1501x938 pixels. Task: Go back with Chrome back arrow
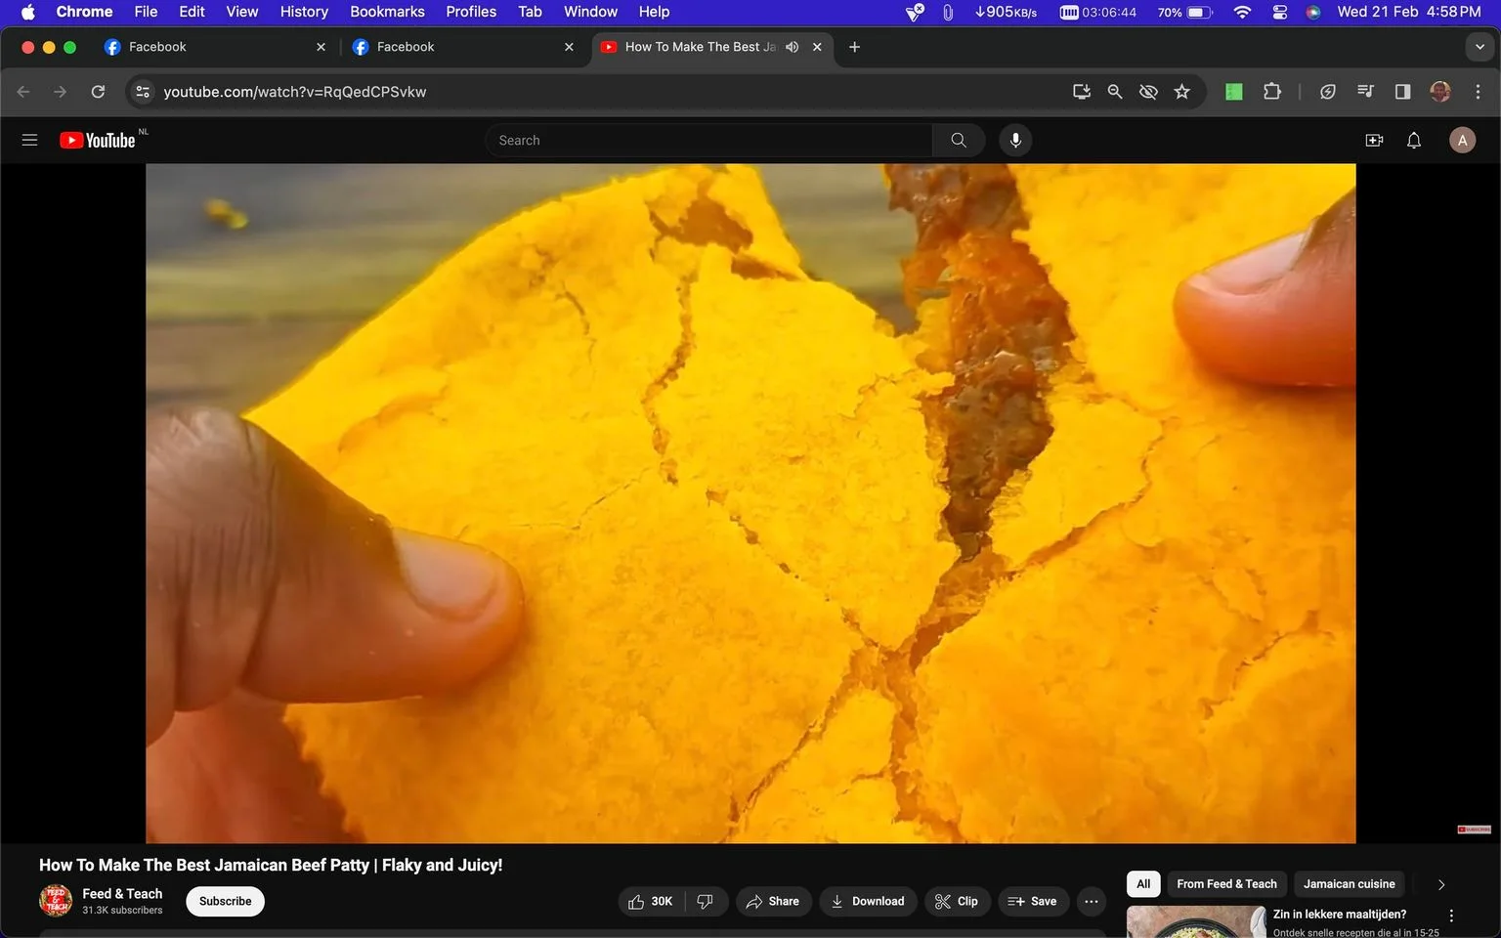click(23, 91)
